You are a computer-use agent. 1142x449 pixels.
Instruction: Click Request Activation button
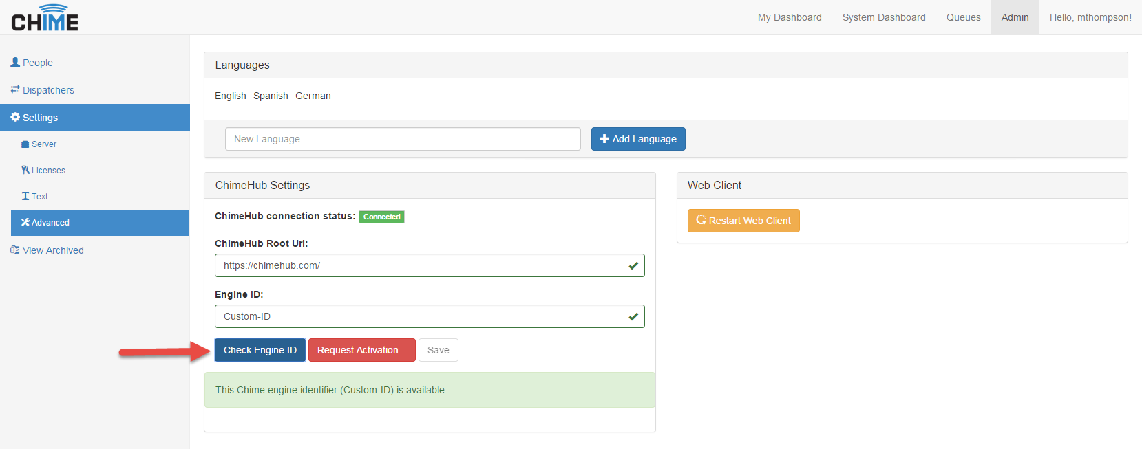(x=362, y=350)
